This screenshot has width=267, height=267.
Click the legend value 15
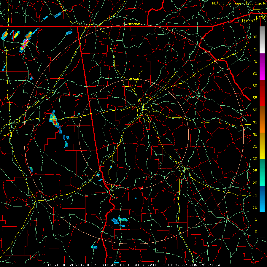255,195
